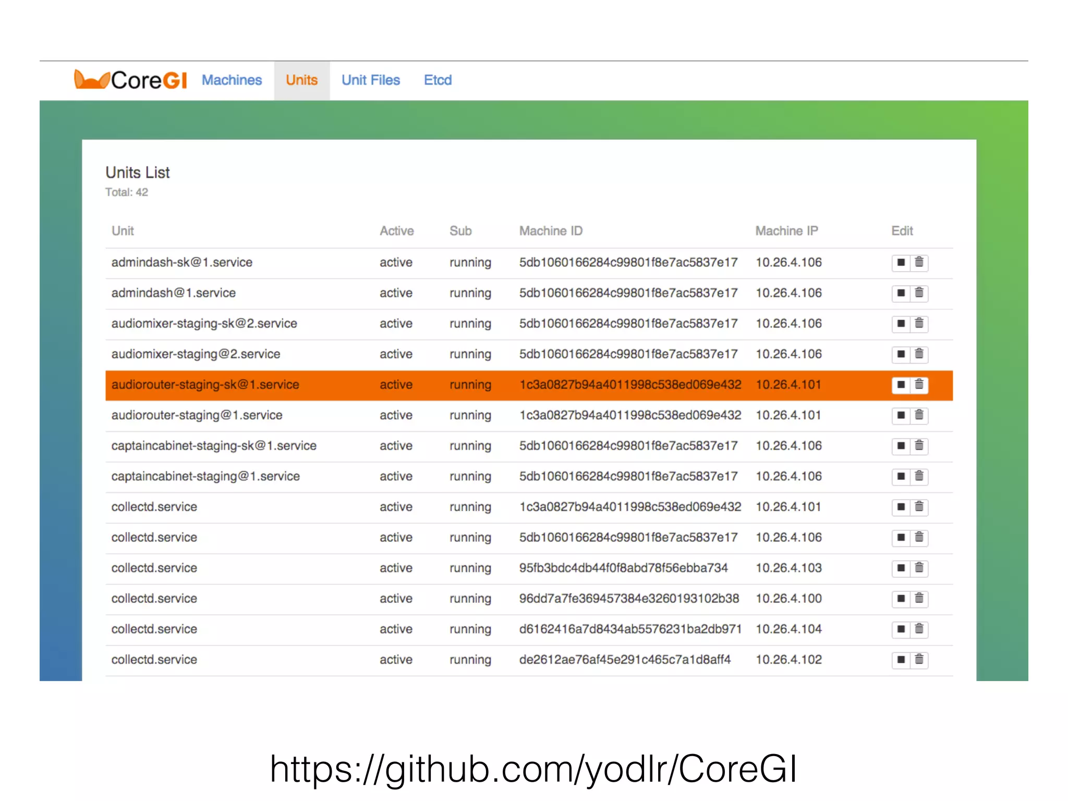
Task: Click machine ID 96dd7a7fe369457384e3260193102b38
Action: [629, 599]
